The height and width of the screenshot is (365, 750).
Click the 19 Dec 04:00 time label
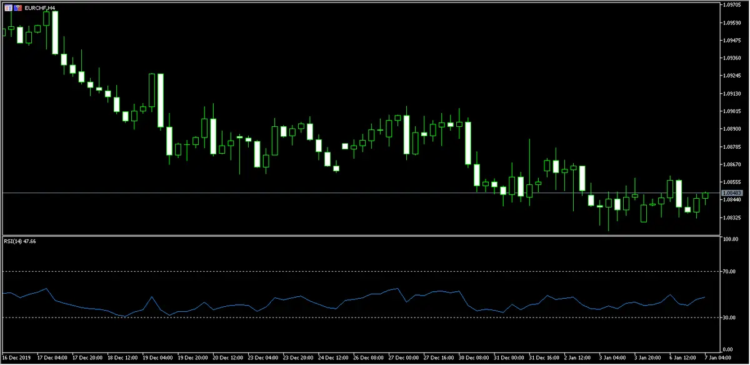pyautogui.click(x=158, y=358)
